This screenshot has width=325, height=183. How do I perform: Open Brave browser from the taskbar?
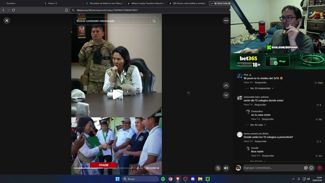pos(178,179)
